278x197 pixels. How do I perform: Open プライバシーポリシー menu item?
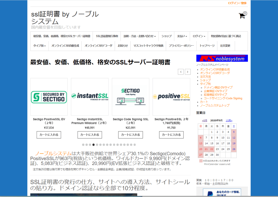point(181,46)
